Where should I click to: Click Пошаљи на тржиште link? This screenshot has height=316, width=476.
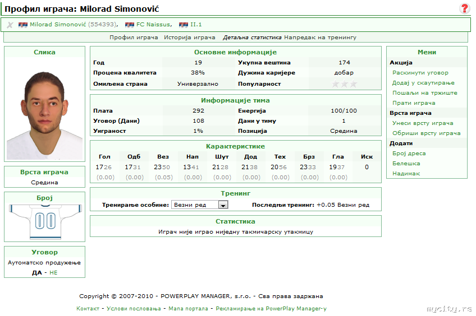pos(425,93)
